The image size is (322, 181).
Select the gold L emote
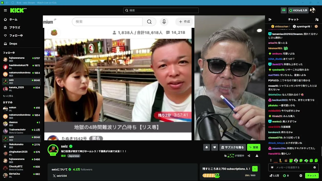tap(280, 160)
